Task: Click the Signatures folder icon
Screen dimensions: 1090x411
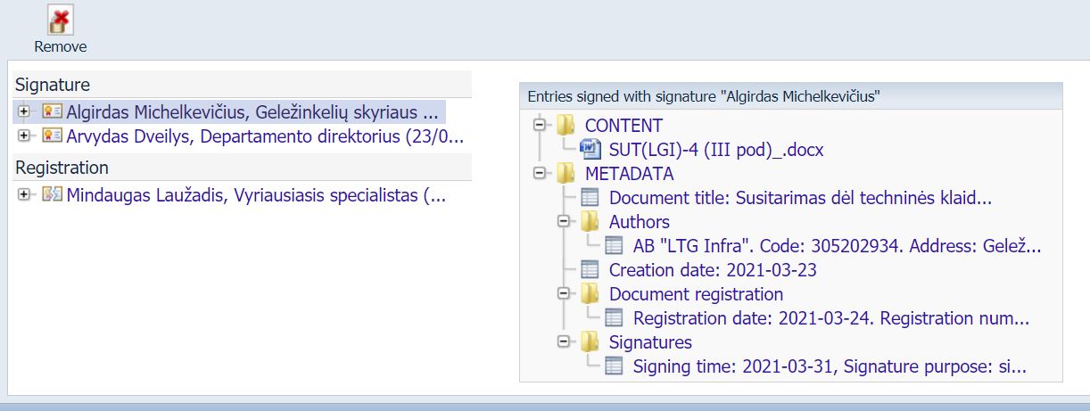Action: point(590,342)
